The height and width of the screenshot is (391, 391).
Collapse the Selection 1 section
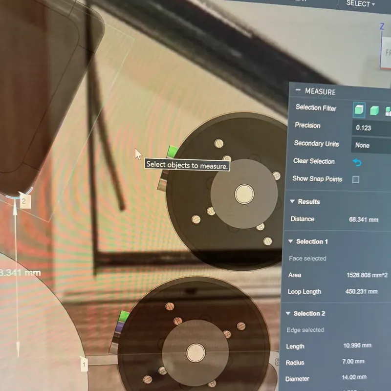[x=290, y=241]
